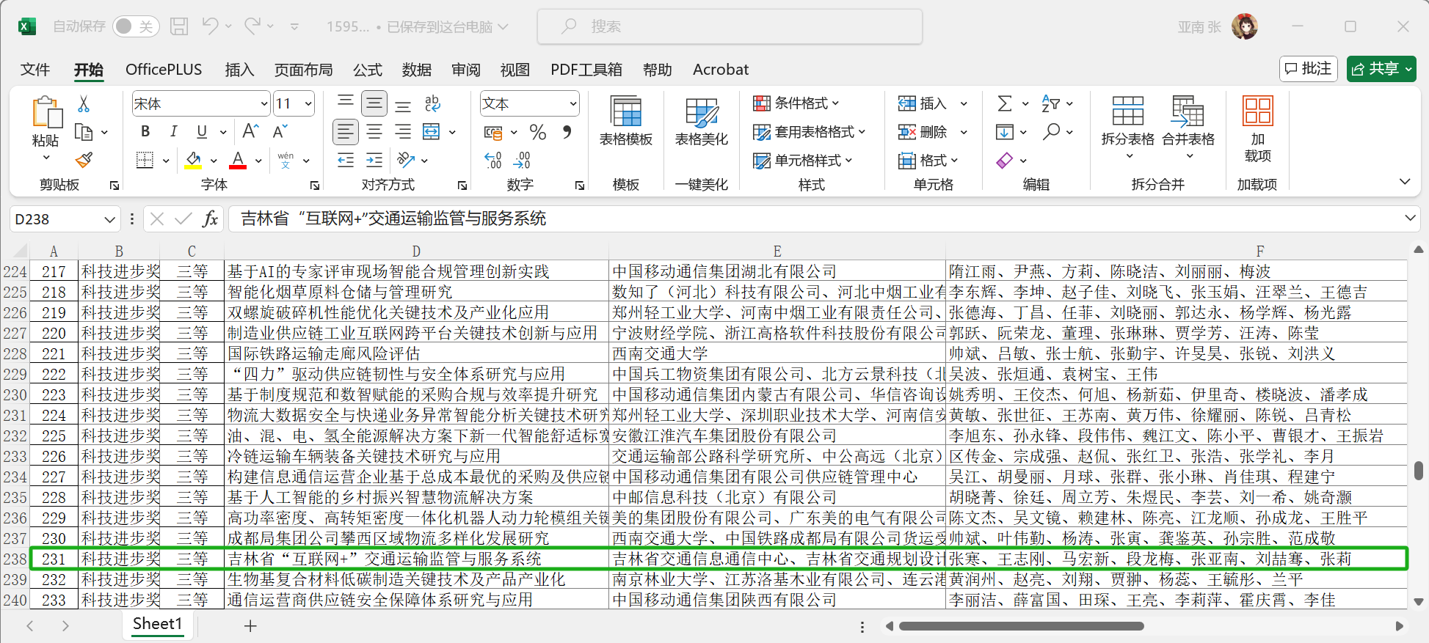Expand the number format 文本 dropdown
The height and width of the screenshot is (643, 1429).
[573, 104]
